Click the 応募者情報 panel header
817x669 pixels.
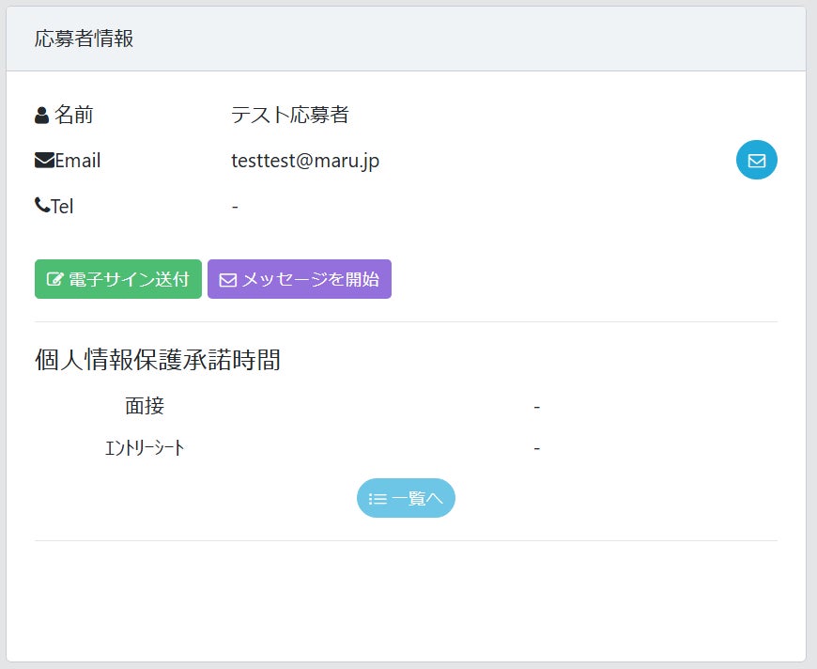(x=84, y=39)
